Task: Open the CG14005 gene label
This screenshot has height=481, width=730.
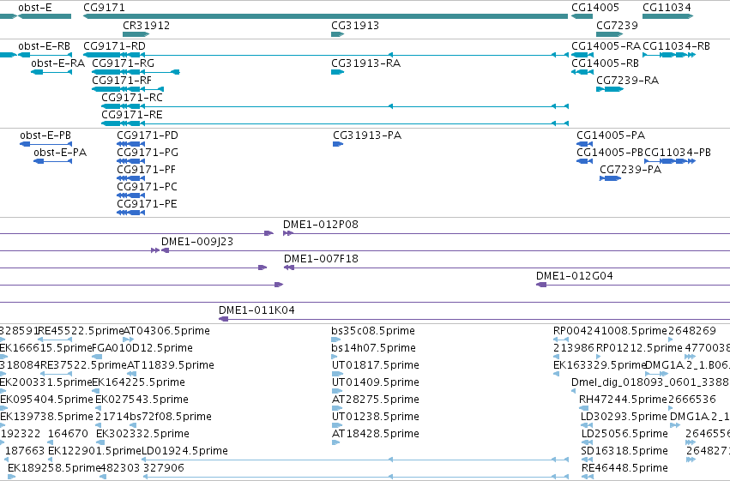Action: pos(595,8)
